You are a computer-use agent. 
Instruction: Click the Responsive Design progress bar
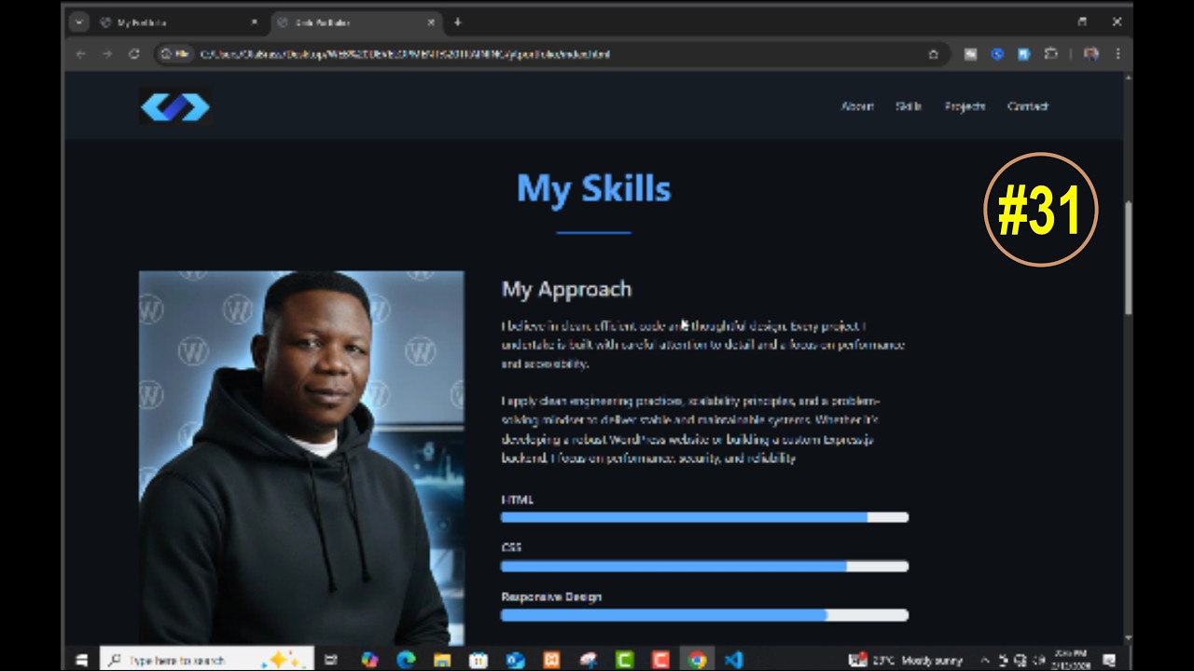pos(704,615)
